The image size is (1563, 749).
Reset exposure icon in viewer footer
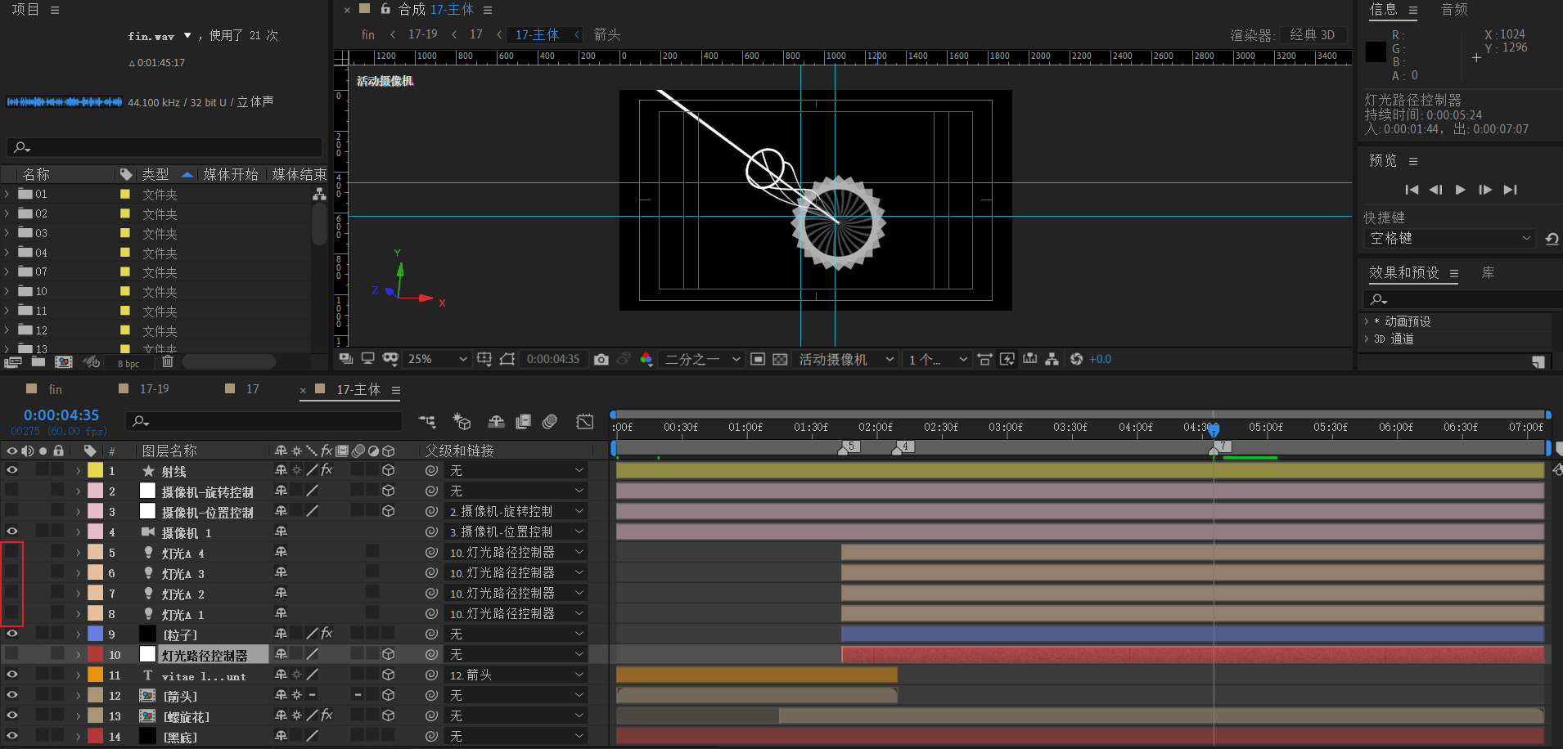[x=1076, y=359]
